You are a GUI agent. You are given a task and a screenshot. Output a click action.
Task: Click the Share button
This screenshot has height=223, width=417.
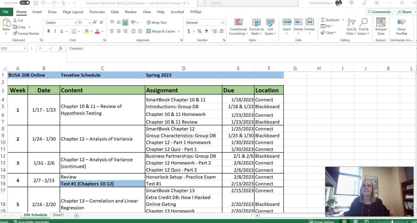[x=405, y=12]
